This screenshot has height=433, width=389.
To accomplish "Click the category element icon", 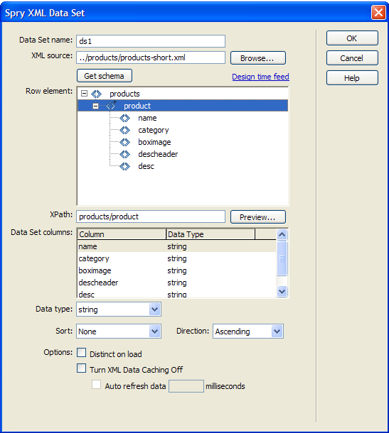I will 124,130.
